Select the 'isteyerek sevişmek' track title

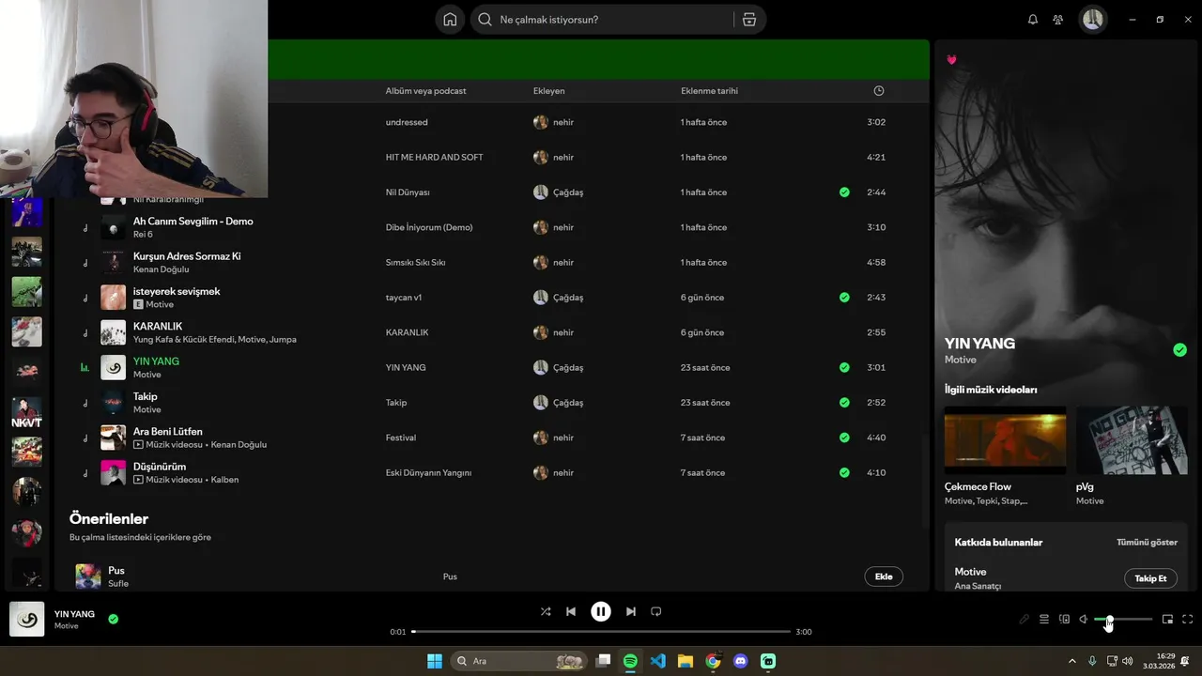[177, 291]
